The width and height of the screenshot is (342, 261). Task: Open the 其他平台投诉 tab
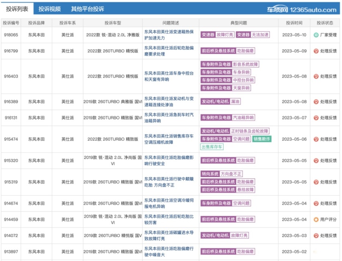88,9
